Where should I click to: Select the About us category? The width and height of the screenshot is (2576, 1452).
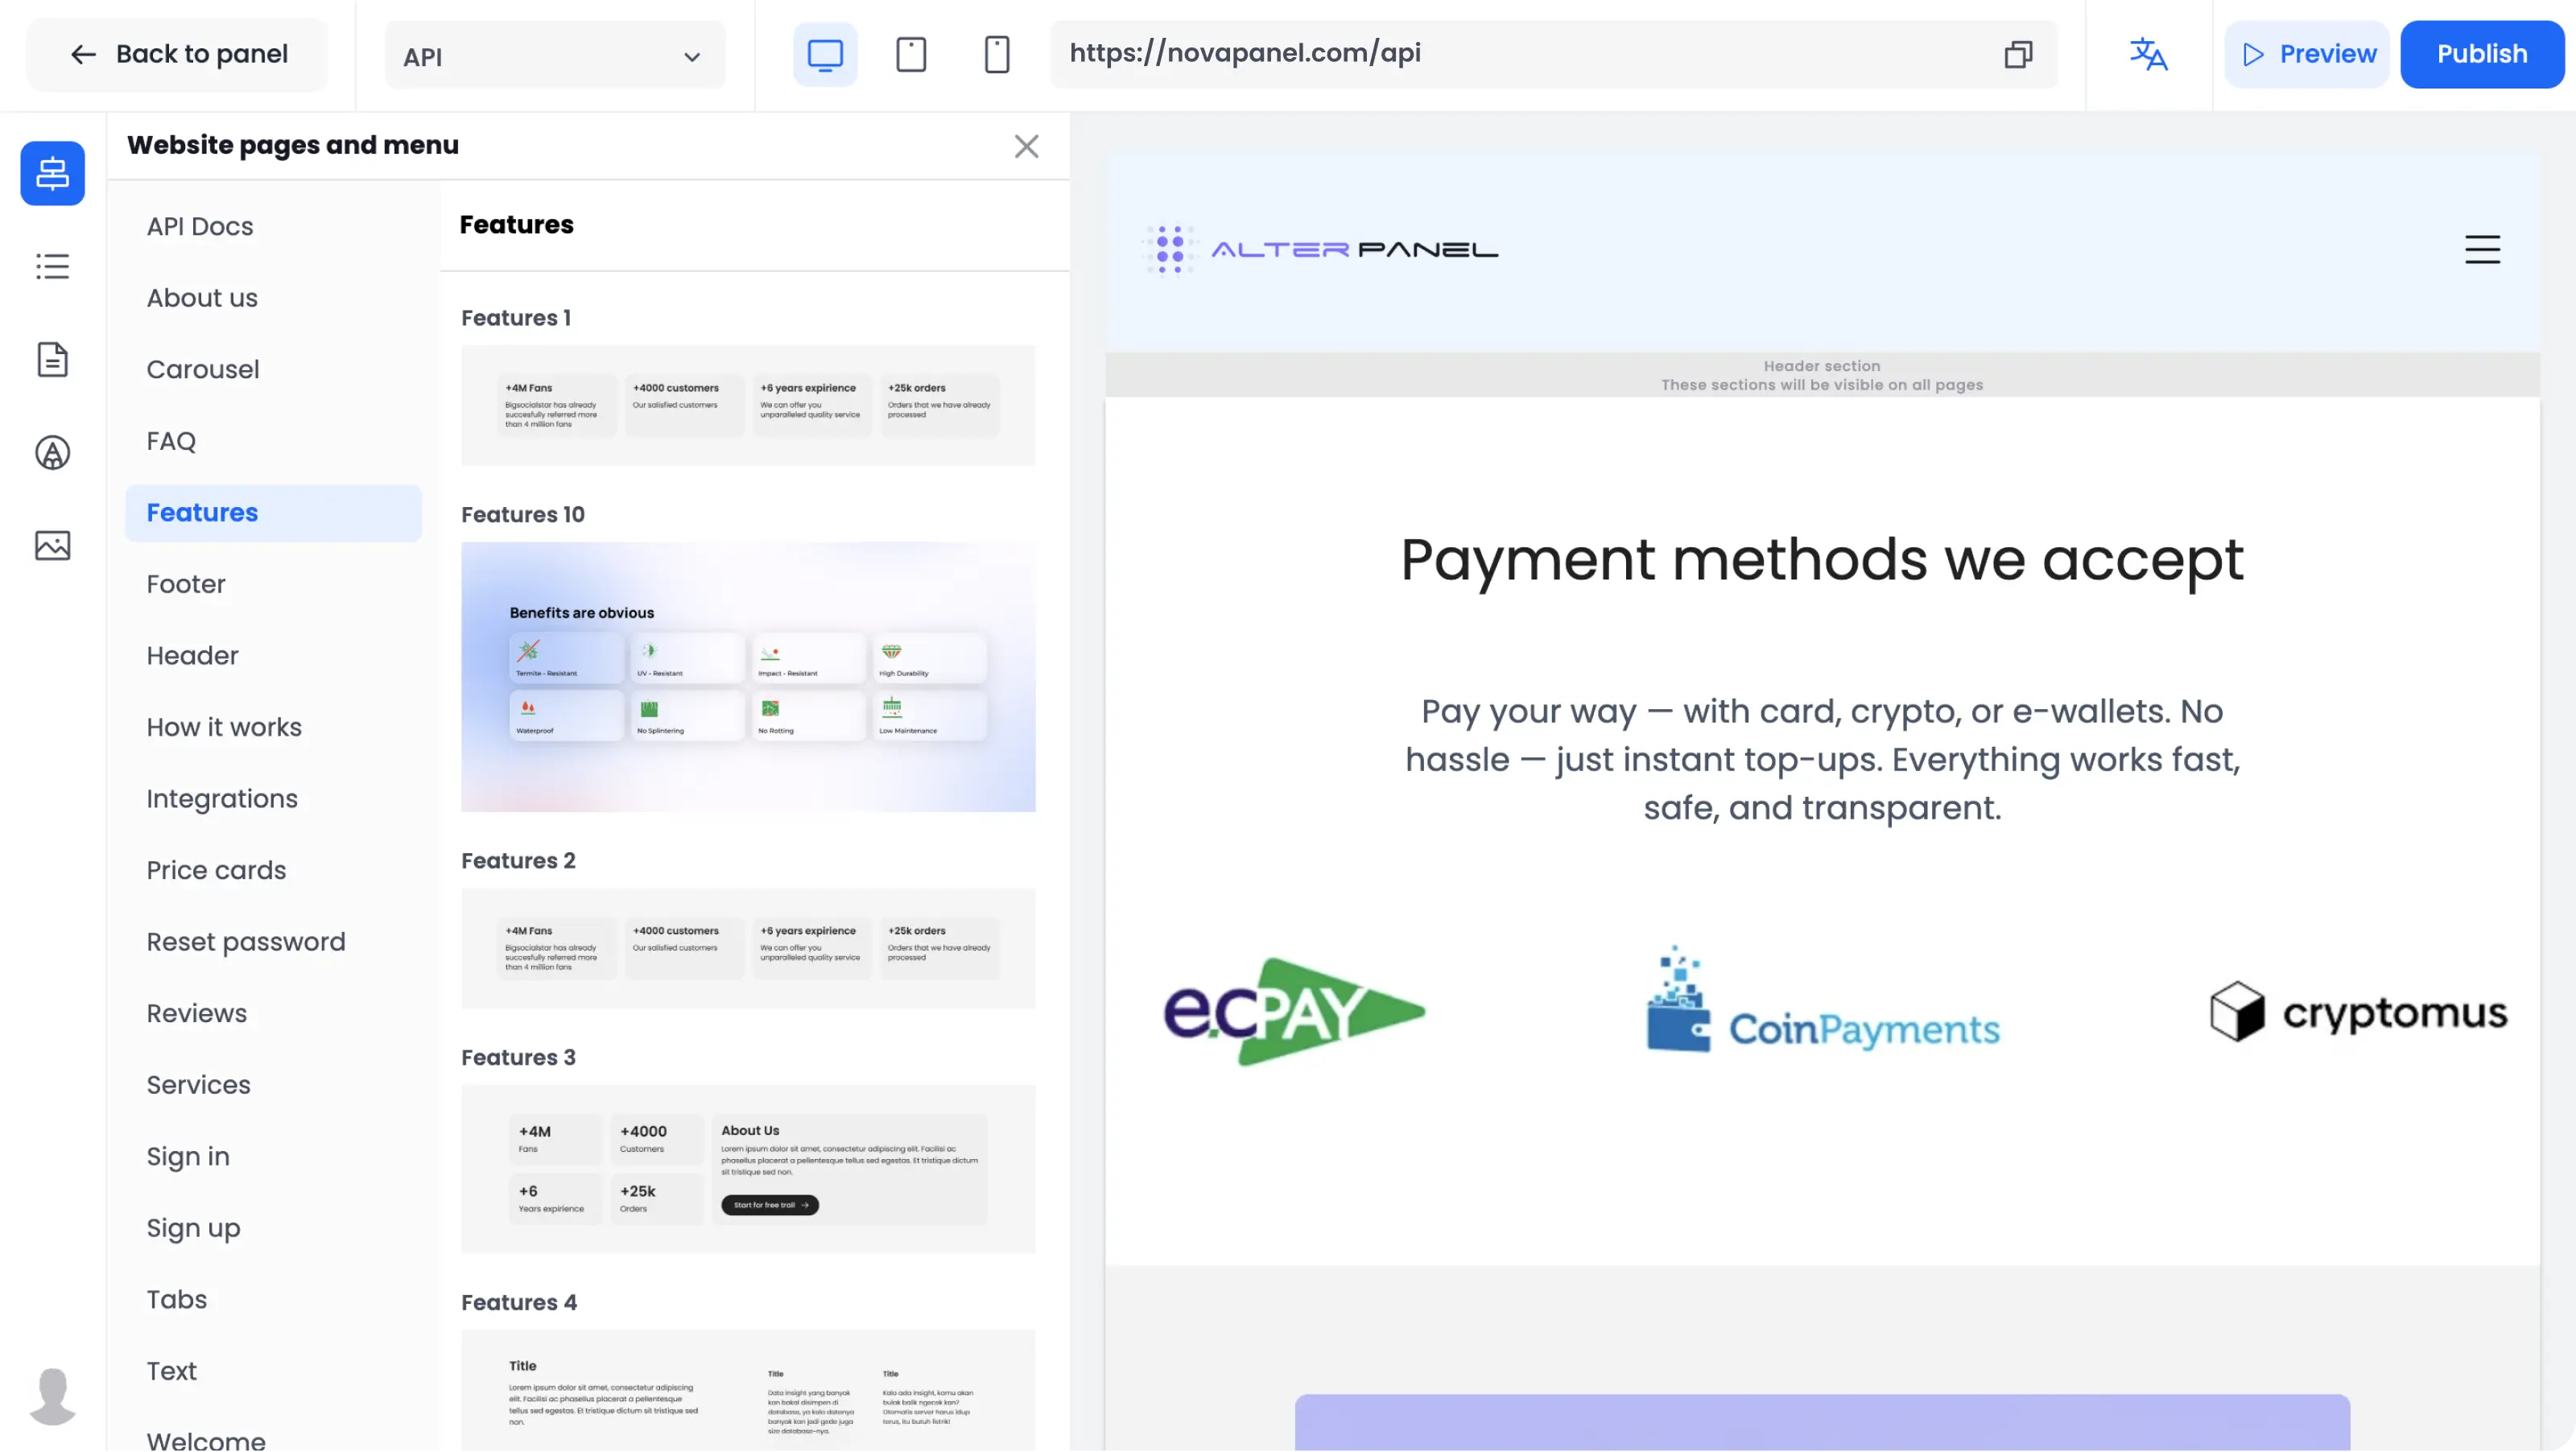(x=273, y=298)
